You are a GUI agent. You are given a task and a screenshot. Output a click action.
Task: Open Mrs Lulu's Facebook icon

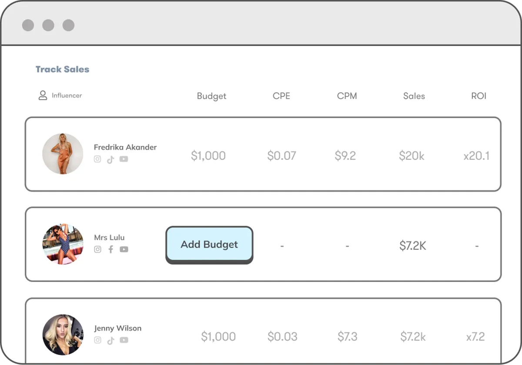click(110, 249)
